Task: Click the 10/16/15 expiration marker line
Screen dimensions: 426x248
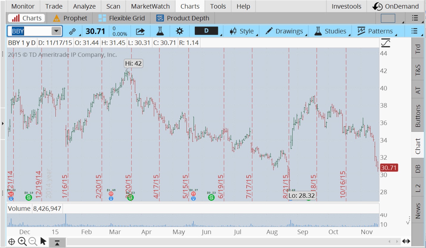Action: tap(346, 125)
